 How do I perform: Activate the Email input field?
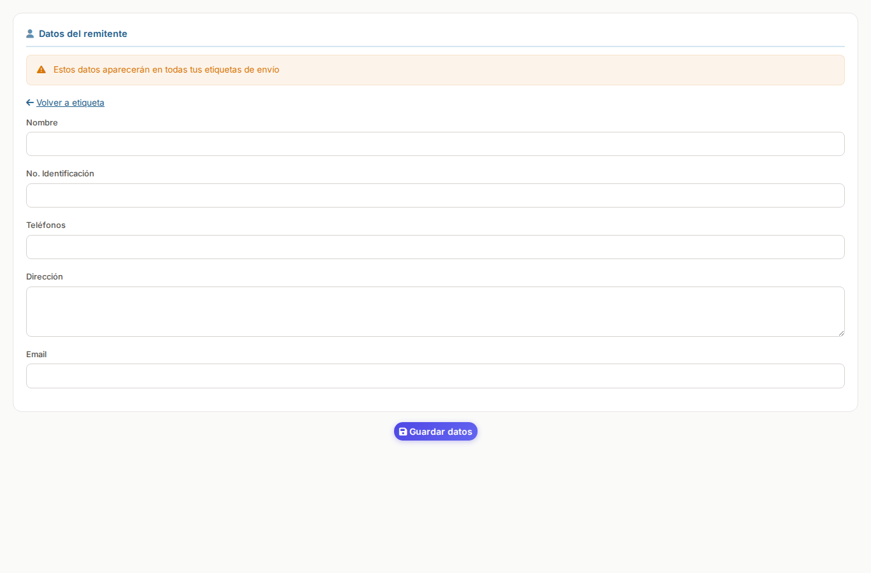pos(435,376)
